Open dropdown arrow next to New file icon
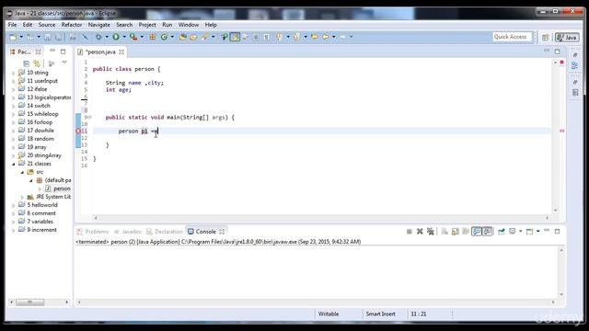 (21, 37)
